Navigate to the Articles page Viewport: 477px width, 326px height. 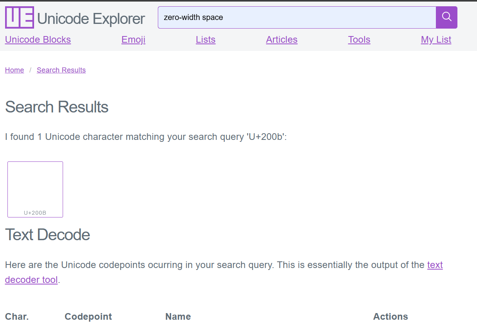[282, 40]
